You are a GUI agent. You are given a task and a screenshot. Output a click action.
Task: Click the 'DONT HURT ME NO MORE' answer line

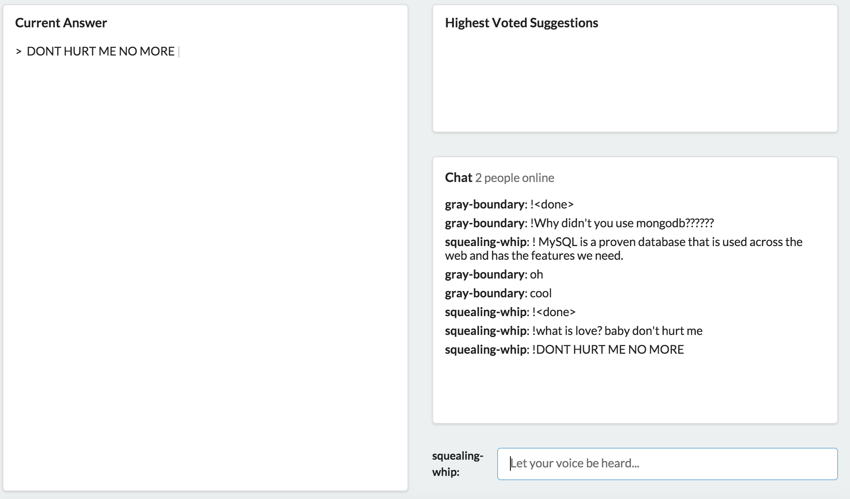click(x=100, y=51)
